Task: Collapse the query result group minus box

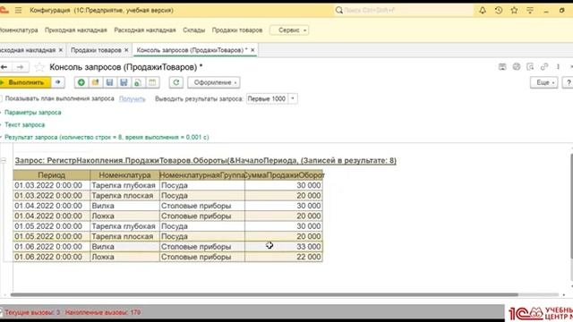Action: point(4,160)
